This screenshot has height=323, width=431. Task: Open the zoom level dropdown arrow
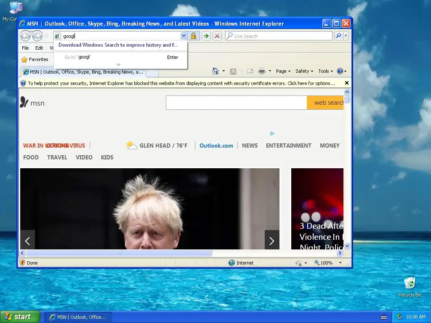point(340,262)
